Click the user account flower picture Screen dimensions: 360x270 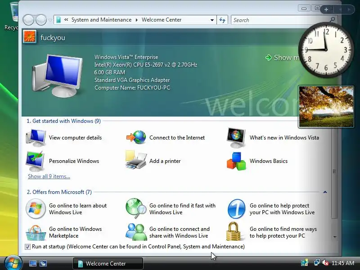coord(30,37)
